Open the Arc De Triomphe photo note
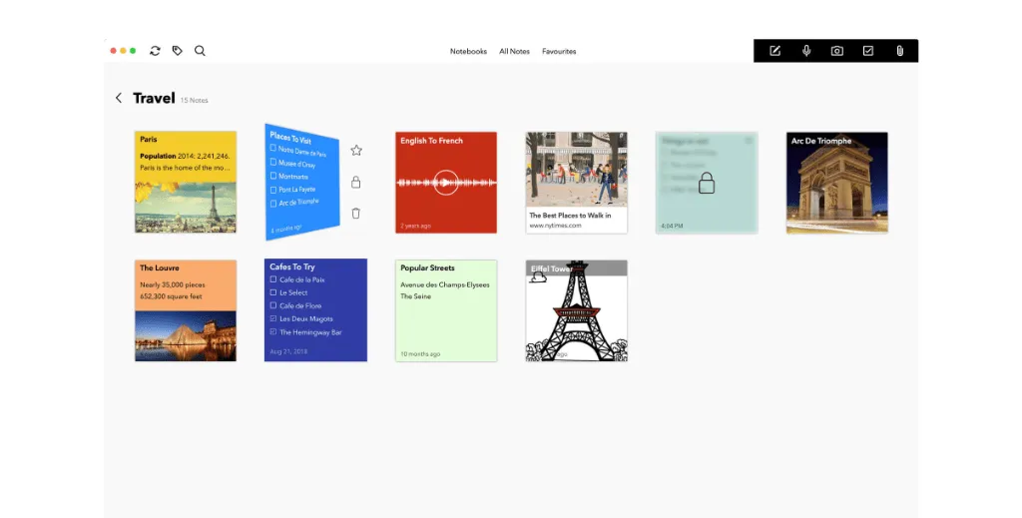This screenshot has width=1022, height=518. pos(837,183)
